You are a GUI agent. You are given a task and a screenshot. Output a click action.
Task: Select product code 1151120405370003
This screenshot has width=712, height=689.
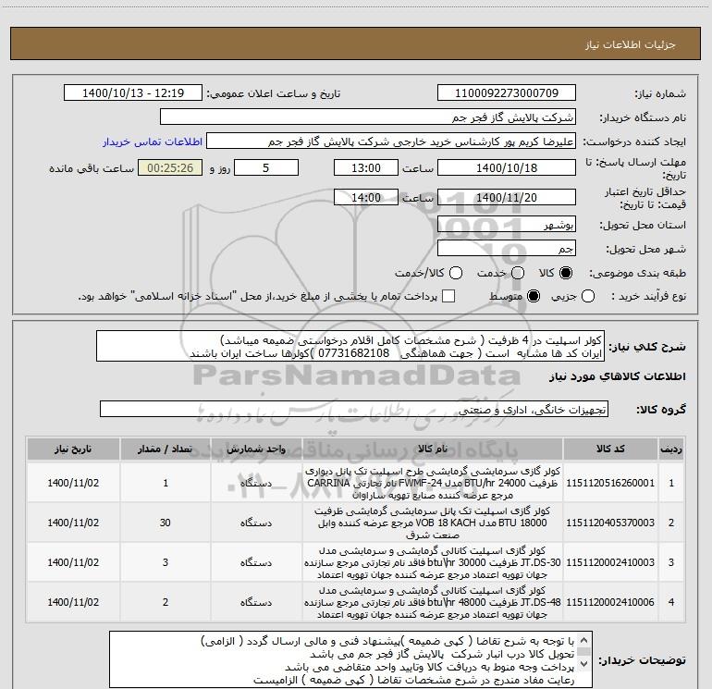click(x=610, y=523)
